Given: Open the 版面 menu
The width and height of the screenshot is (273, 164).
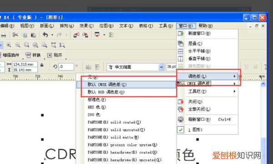Looking at the screenshot, I should point(47,26).
